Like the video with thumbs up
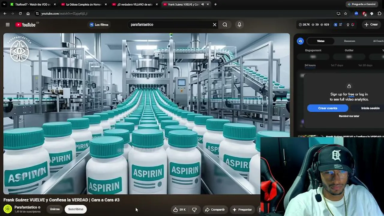Screen dimensions: 384x216 point(179,209)
